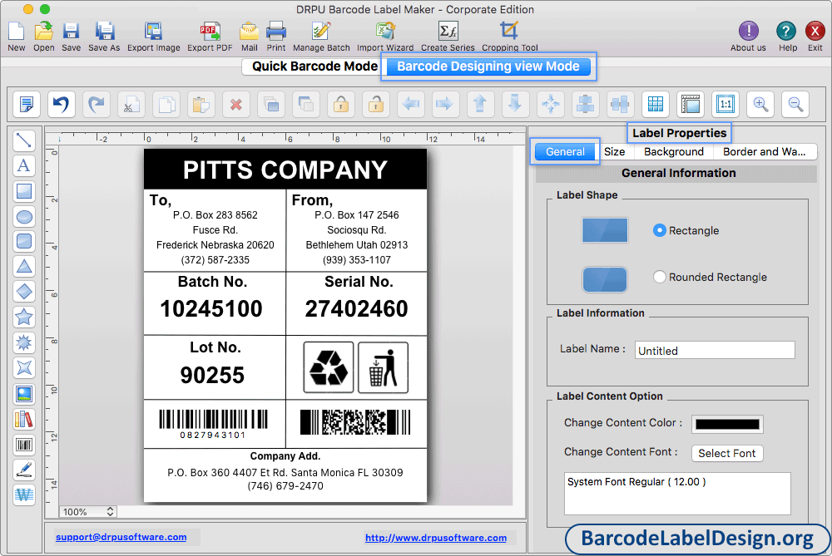Select the 0827943101 barcode on label
The image size is (832, 556).
213,424
